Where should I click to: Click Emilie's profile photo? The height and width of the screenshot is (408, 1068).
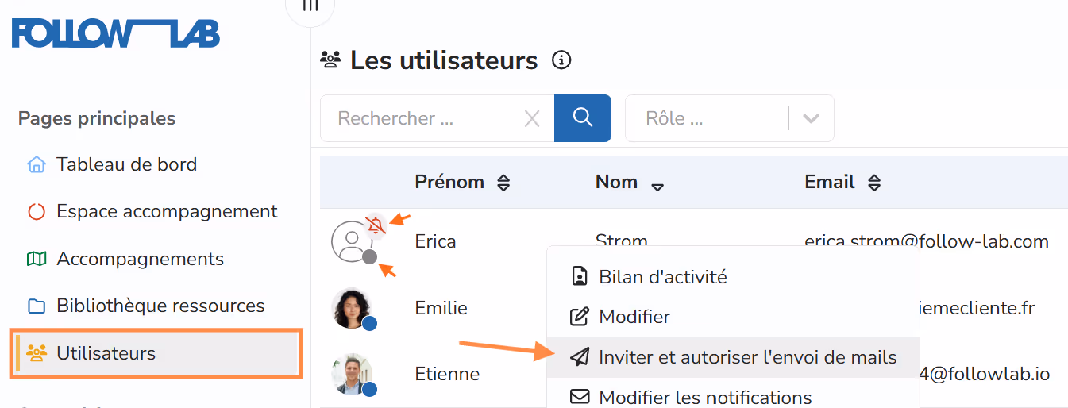[x=351, y=307]
